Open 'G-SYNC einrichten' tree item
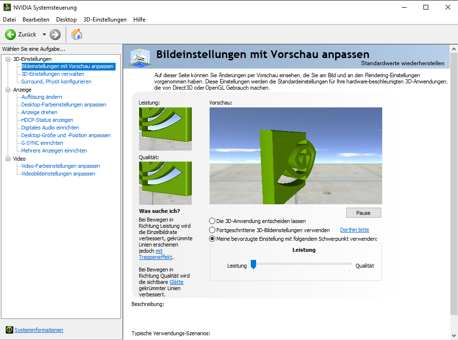The height and width of the screenshot is (340, 458). pos(42,143)
